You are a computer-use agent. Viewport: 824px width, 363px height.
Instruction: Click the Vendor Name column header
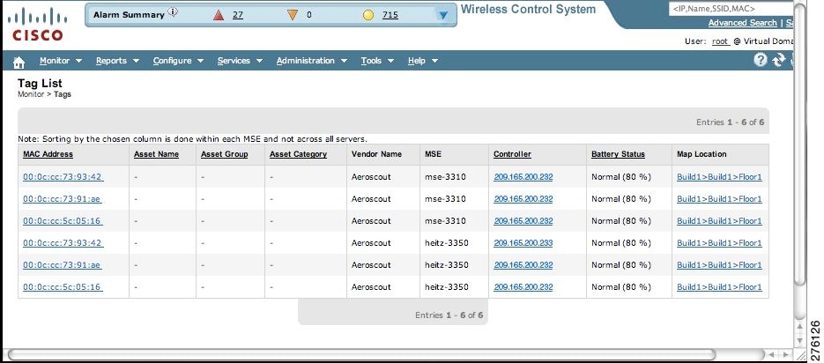pyautogui.click(x=376, y=154)
